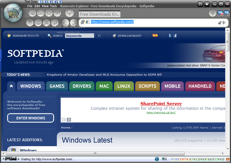Set text size to 3
231x163 pixels.
click(51, 2)
